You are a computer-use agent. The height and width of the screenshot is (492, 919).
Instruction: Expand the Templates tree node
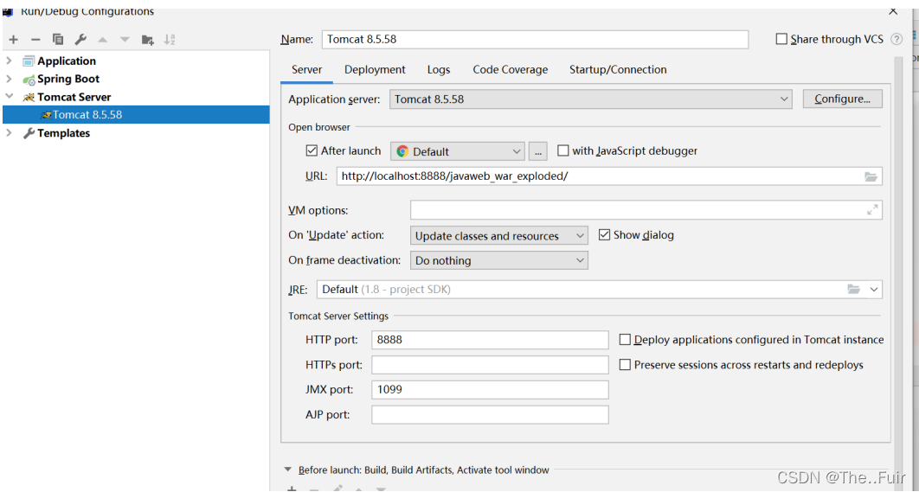click(9, 133)
